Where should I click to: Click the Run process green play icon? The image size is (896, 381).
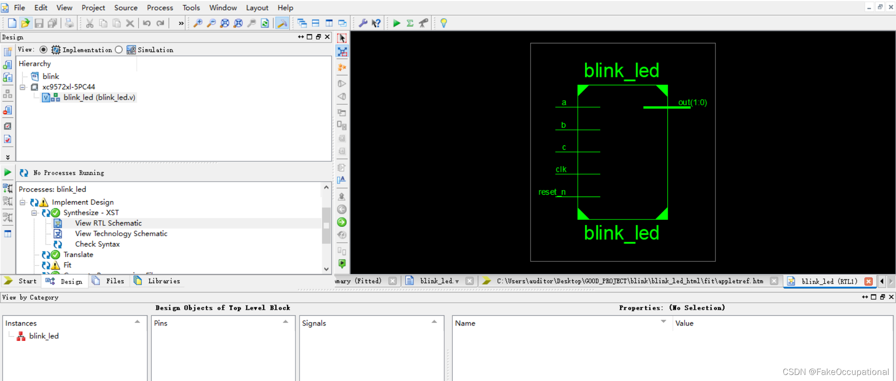pyautogui.click(x=7, y=173)
